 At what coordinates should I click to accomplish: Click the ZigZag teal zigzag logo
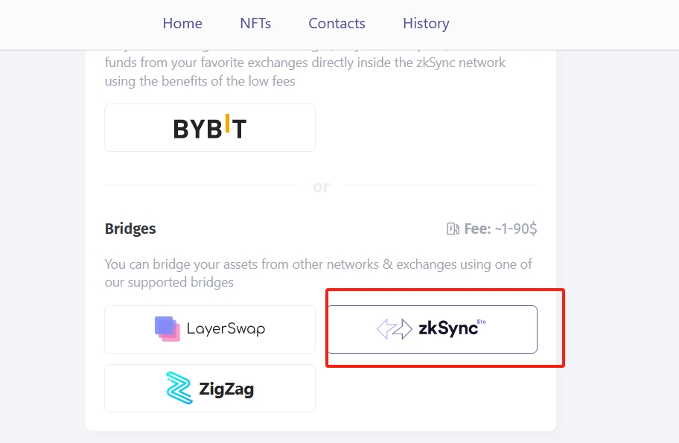(x=179, y=388)
